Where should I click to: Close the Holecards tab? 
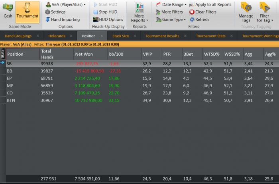pos(71,36)
